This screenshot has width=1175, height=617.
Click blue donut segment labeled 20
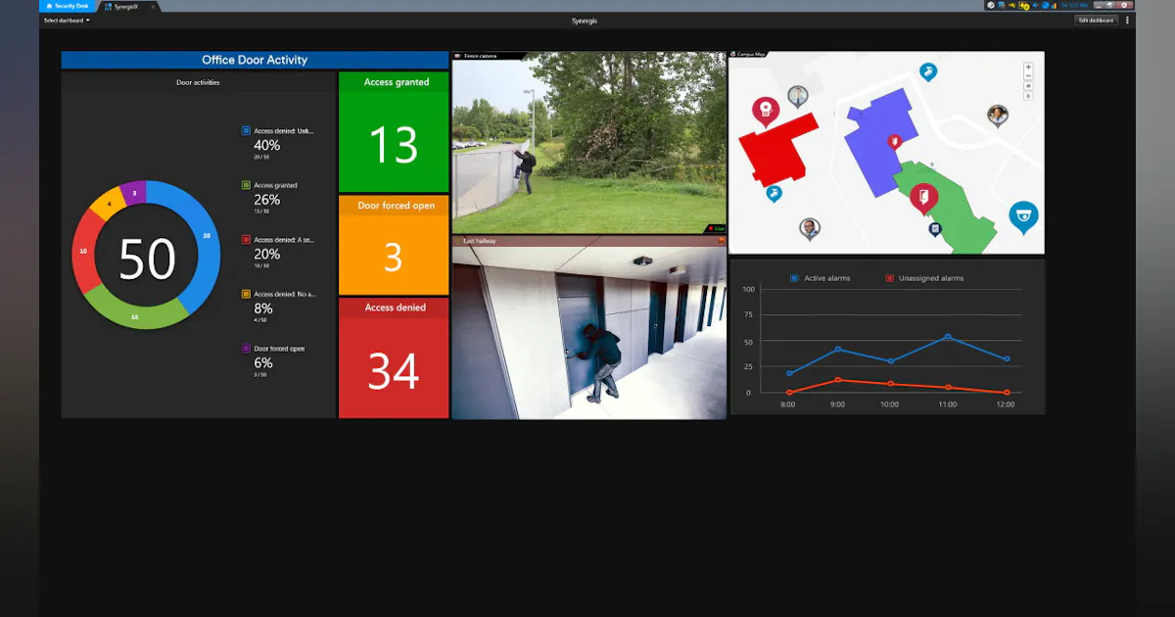point(207,235)
